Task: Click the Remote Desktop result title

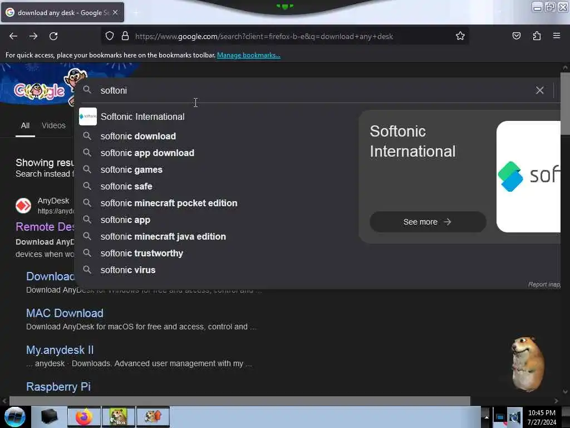Action: pos(45,226)
